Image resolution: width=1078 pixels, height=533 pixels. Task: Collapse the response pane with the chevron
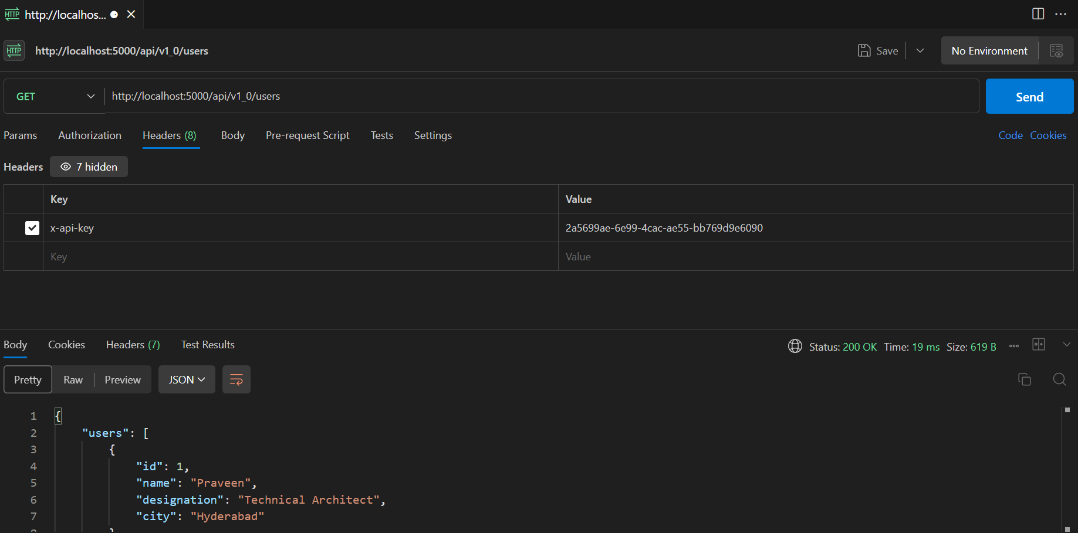coord(1067,345)
